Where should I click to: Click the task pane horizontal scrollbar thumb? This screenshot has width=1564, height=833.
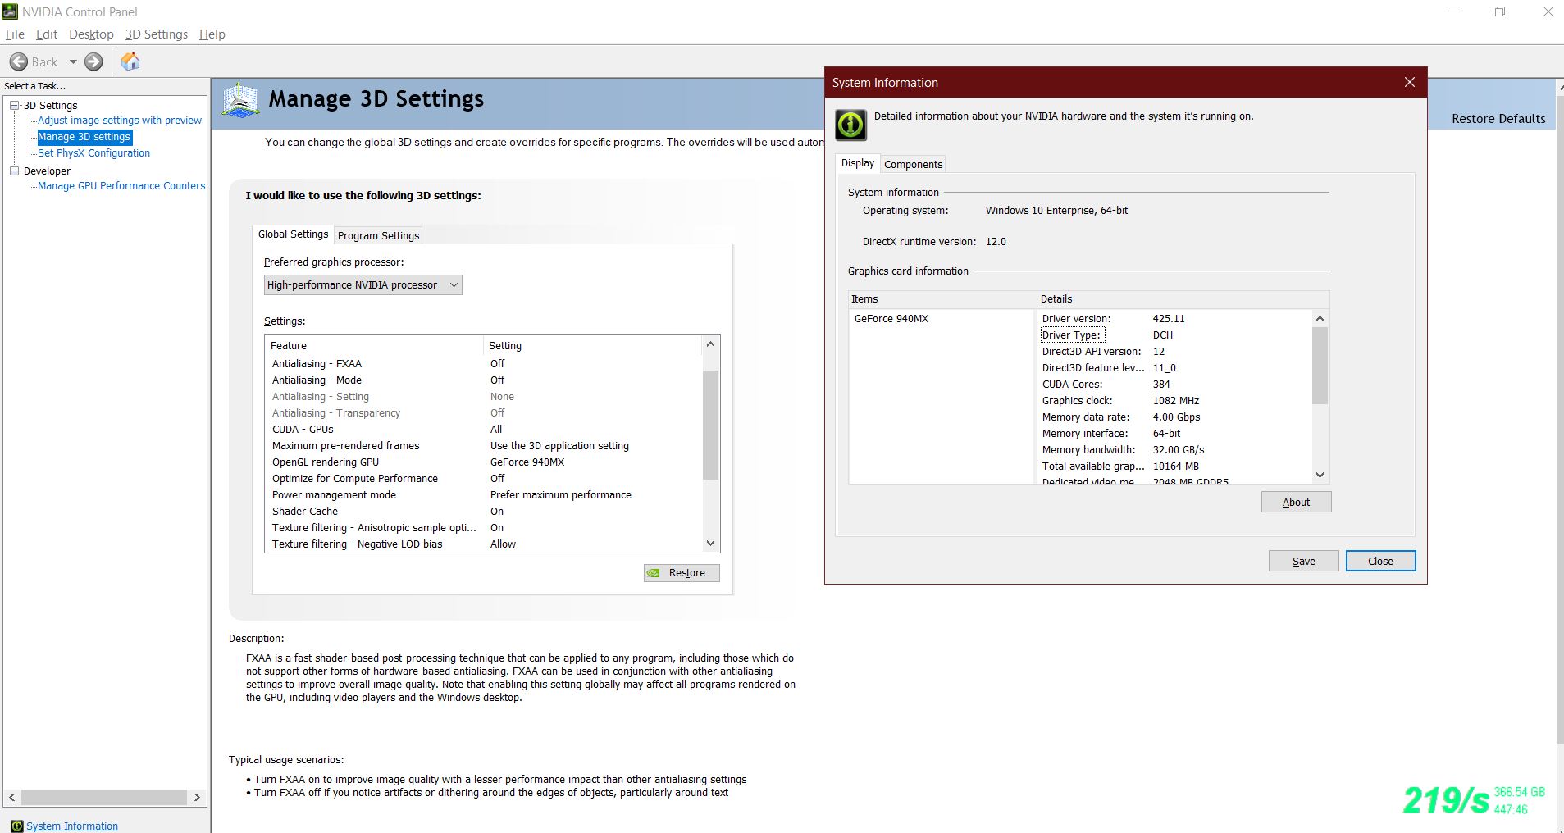pyautogui.click(x=104, y=797)
